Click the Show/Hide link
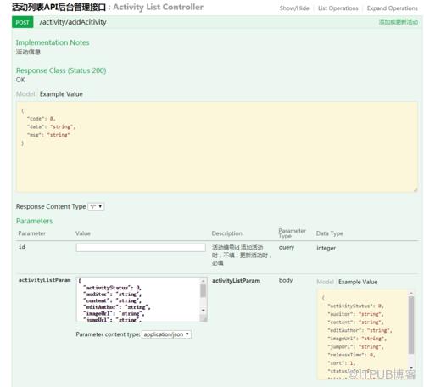 point(294,8)
